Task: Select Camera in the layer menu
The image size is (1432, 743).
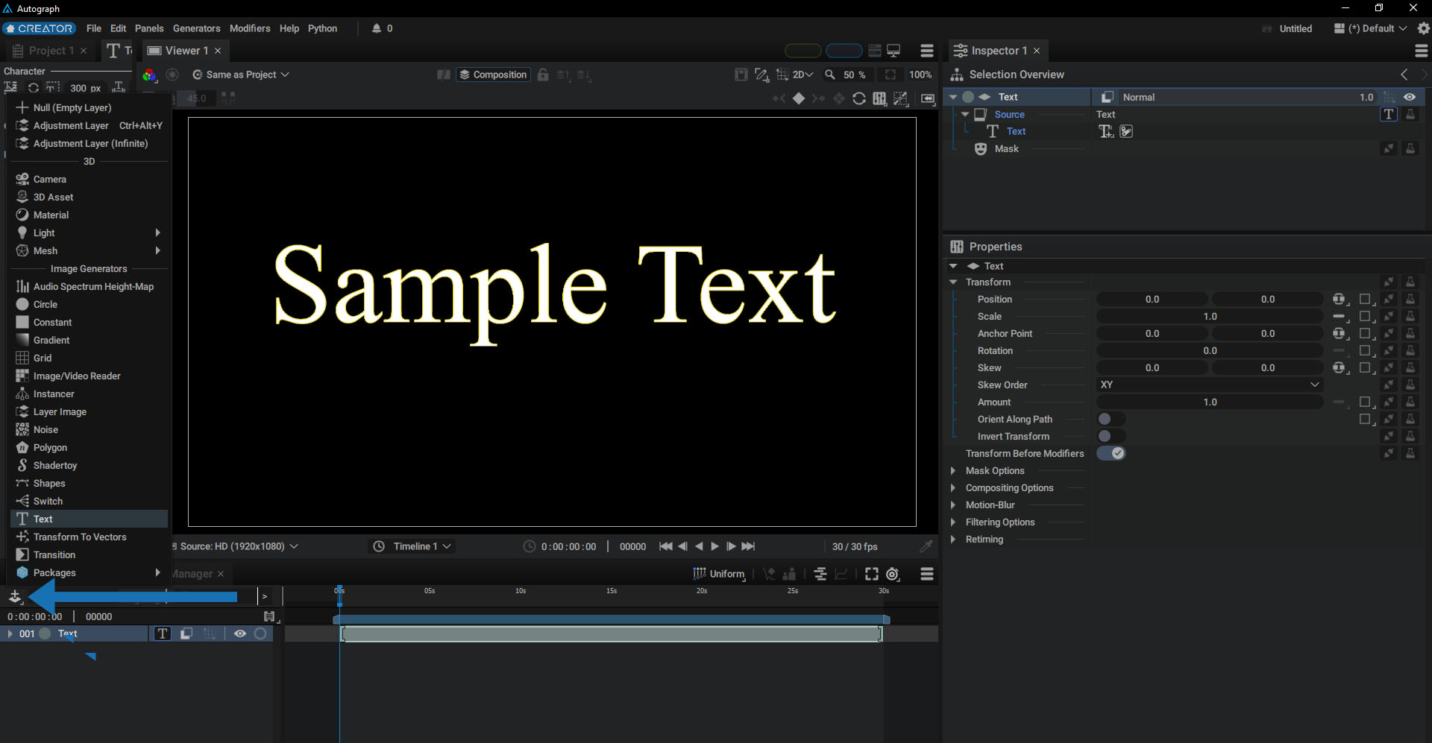Action: [x=49, y=179]
